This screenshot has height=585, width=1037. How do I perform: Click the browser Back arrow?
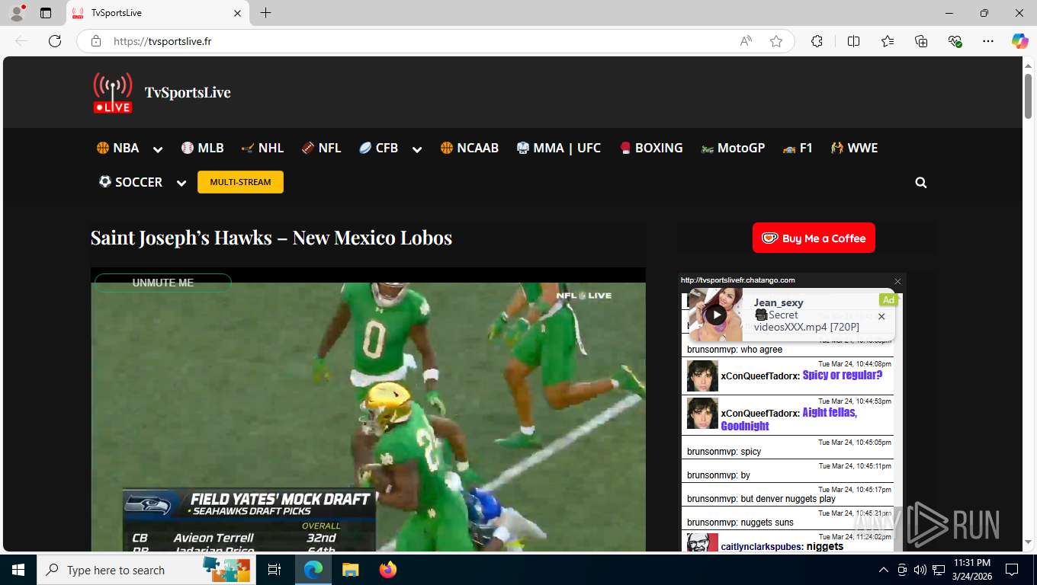21,41
